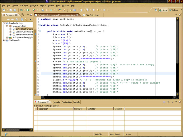The image size is (183, 137).
Task: Open the Project menu
Action: 51,6
